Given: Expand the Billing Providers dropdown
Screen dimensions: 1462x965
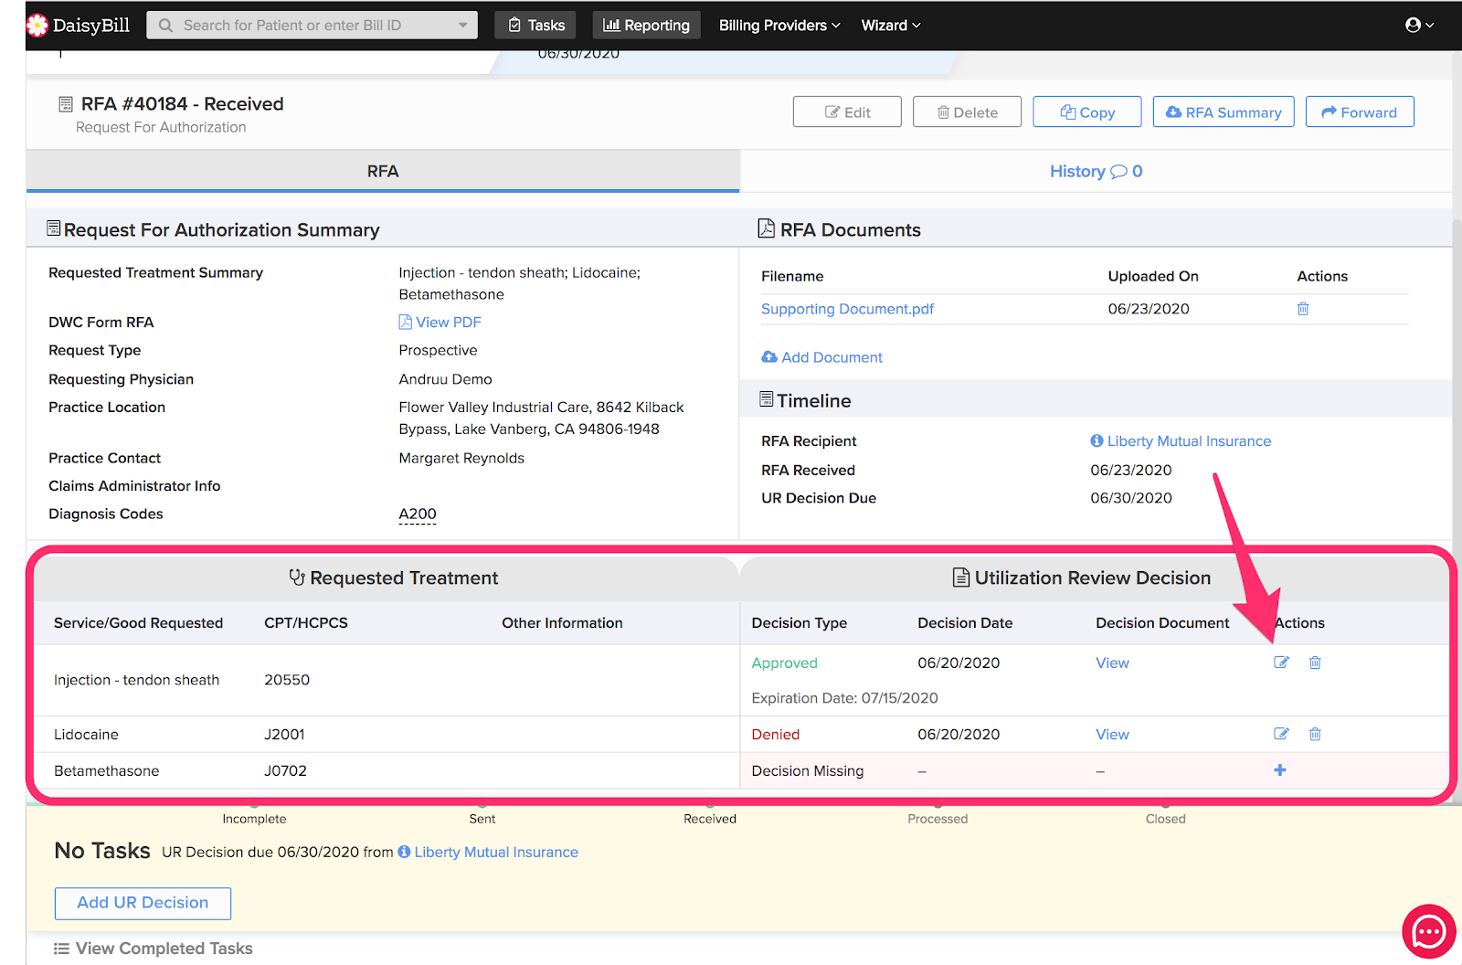Looking at the screenshot, I should click(779, 26).
